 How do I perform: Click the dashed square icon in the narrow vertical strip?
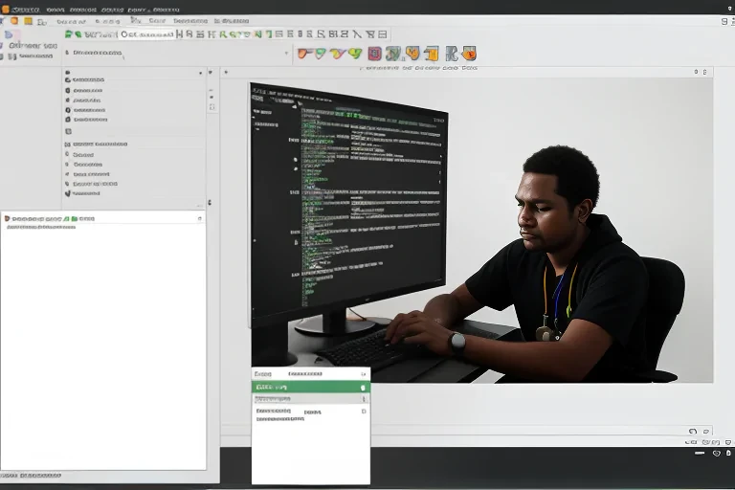pos(212,107)
